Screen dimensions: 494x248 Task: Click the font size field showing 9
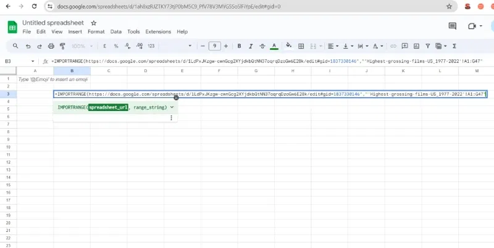click(214, 46)
